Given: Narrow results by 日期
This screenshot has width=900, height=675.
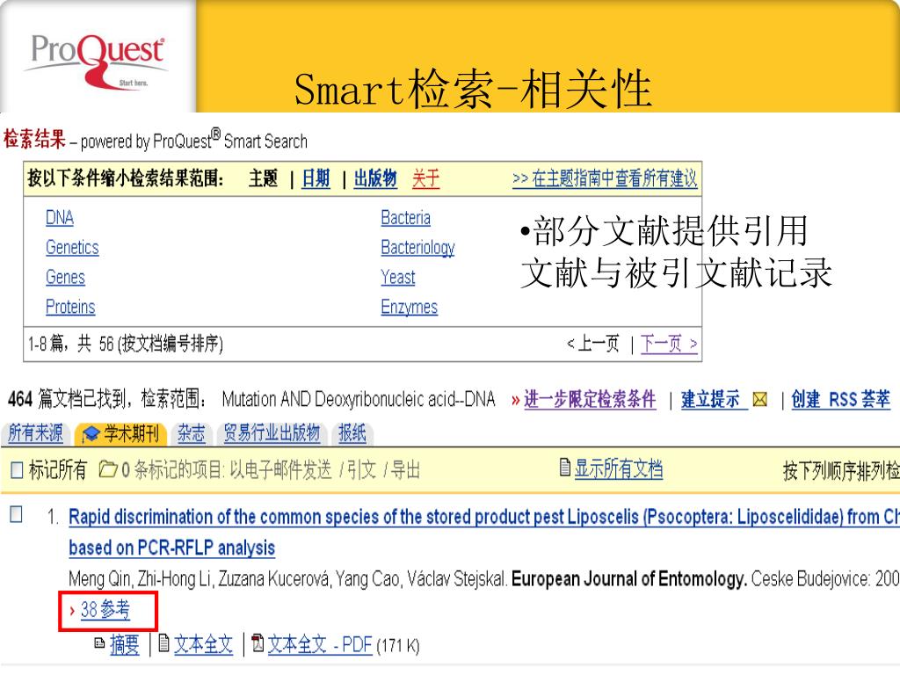Looking at the screenshot, I should click(x=316, y=178).
